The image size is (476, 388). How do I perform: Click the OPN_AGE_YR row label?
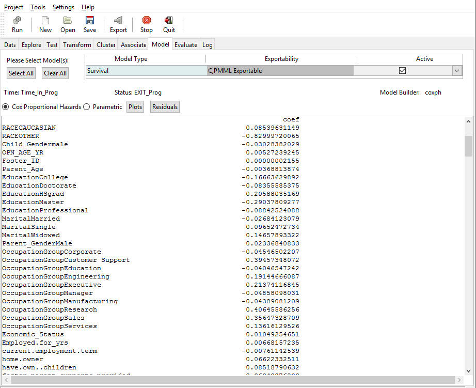click(23, 152)
